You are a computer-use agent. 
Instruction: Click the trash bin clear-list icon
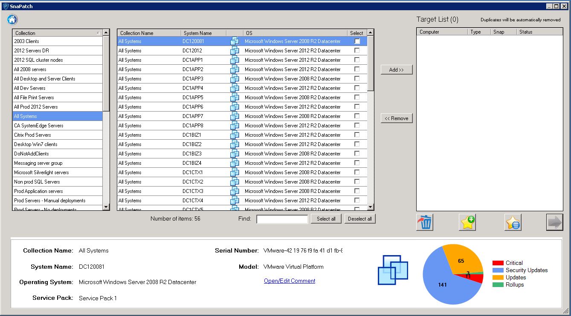425,222
